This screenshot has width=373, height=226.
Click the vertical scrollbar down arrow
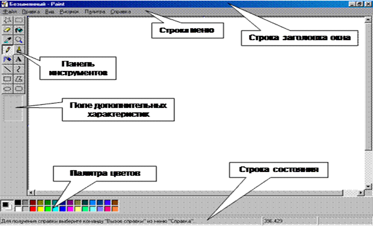(368, 186)
